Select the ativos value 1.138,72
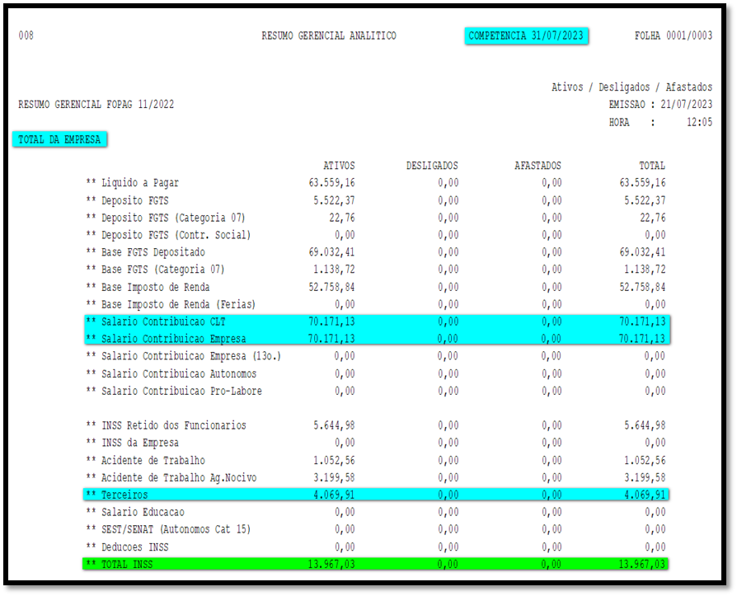737x596 pixels. 334,270
